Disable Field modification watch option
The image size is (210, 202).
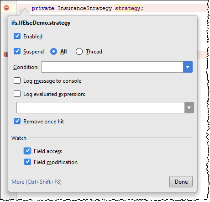[x=27, y=162]
